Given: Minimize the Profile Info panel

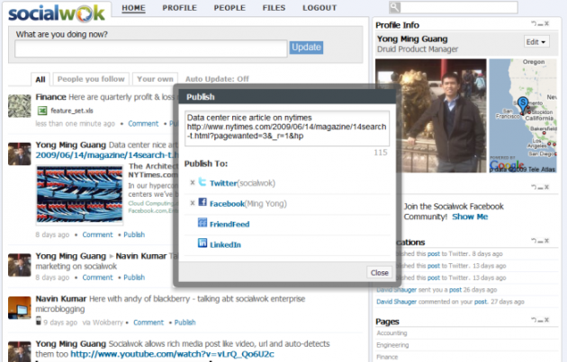Looking at the screenshot, I should click(x=540, y=24).
